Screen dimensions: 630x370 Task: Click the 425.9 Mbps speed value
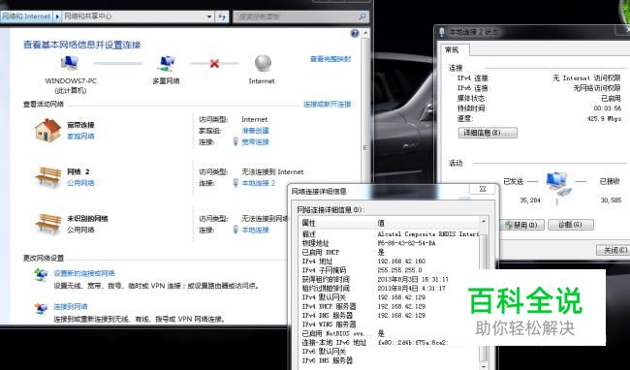click(x=604, y=119)
